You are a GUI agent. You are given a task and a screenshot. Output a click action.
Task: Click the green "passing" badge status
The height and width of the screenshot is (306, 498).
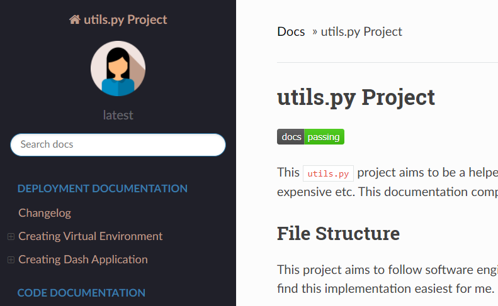point(324,137)
